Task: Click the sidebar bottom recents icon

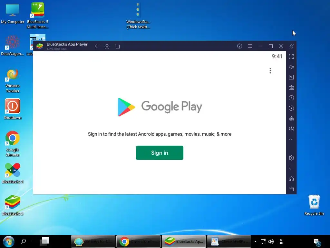Action: (291, 189)
